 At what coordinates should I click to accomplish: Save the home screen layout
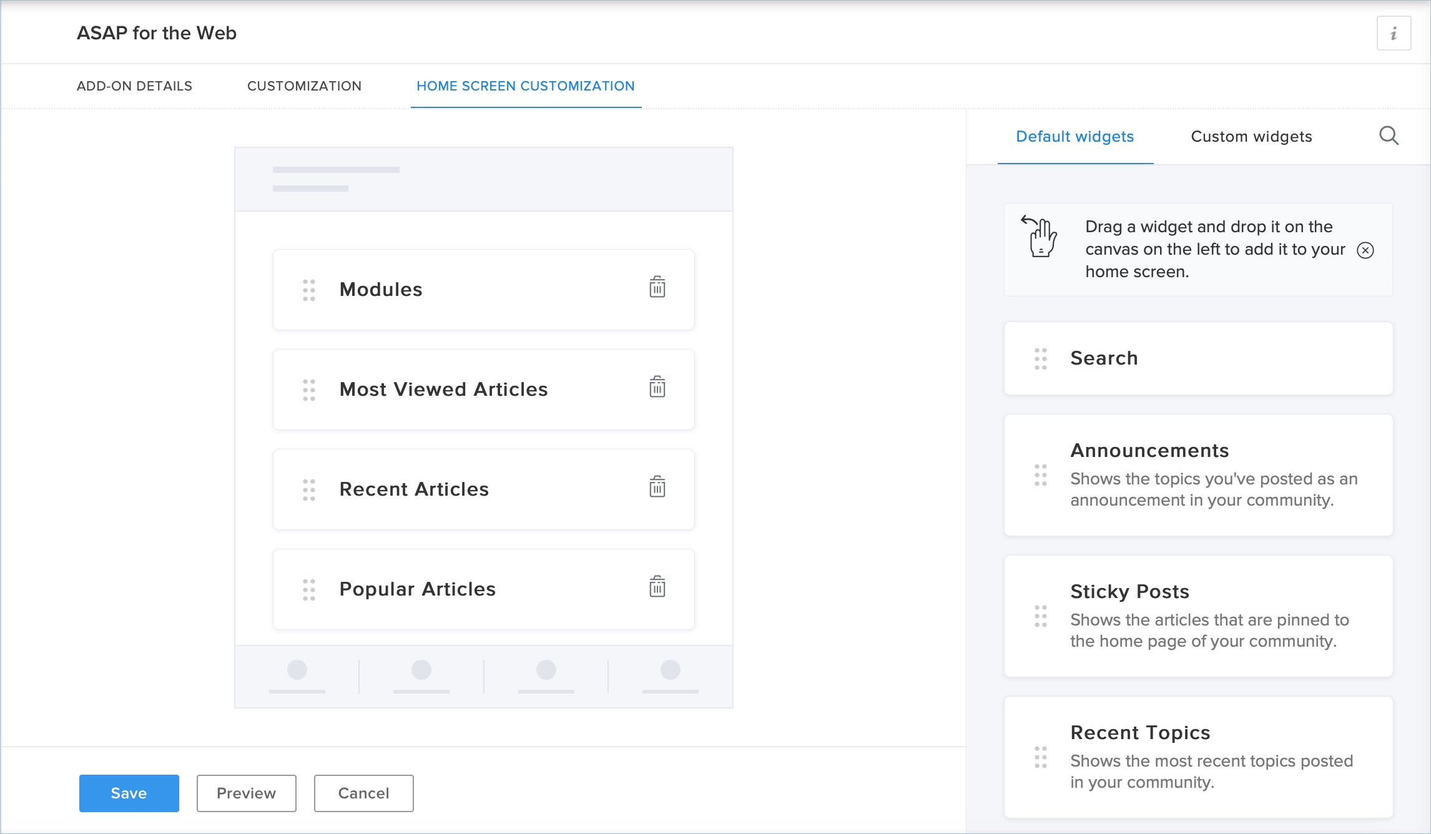(x=129, y=793)
